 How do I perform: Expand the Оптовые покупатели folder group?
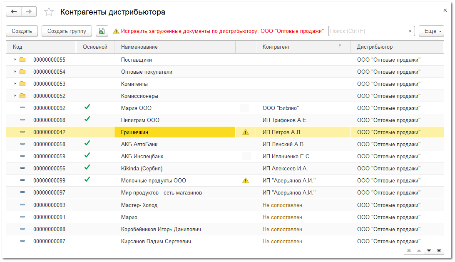click(15, 72)
